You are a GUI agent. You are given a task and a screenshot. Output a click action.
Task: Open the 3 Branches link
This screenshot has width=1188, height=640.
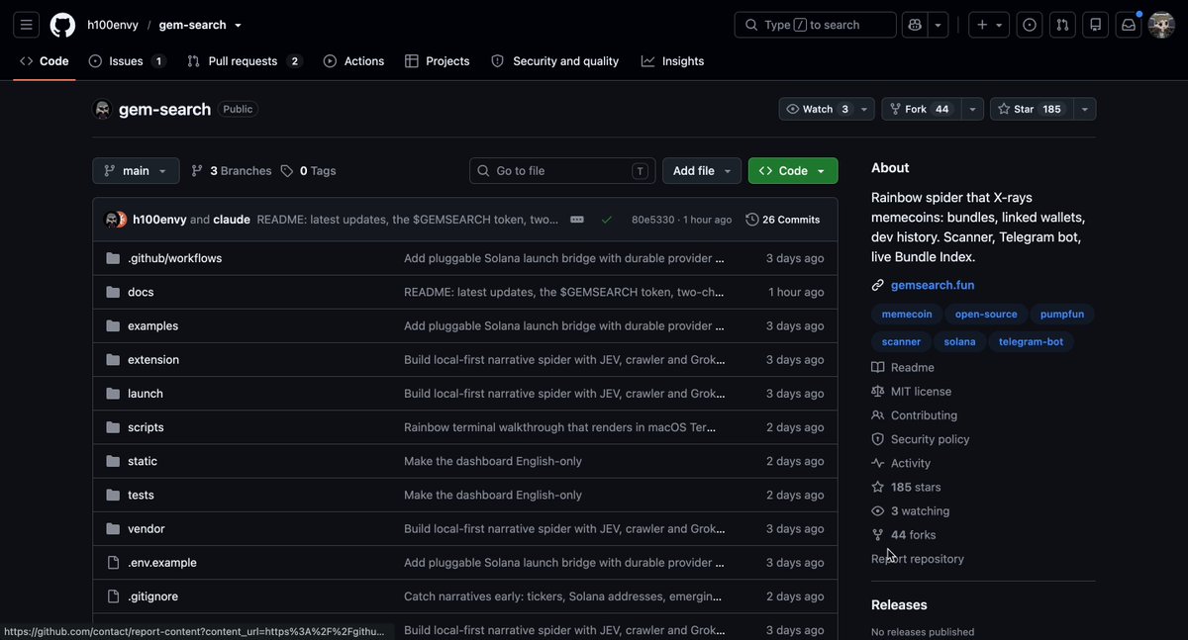coord(232,171)
